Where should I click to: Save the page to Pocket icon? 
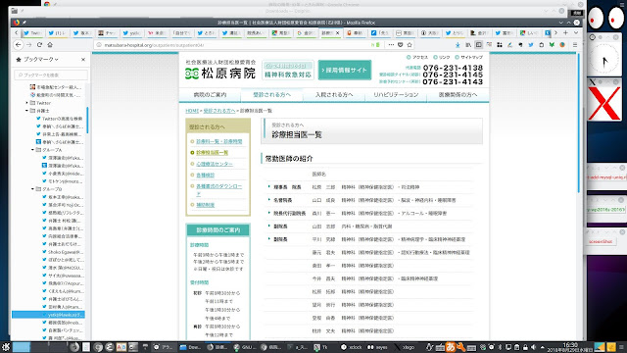click(x=401, y=45)
